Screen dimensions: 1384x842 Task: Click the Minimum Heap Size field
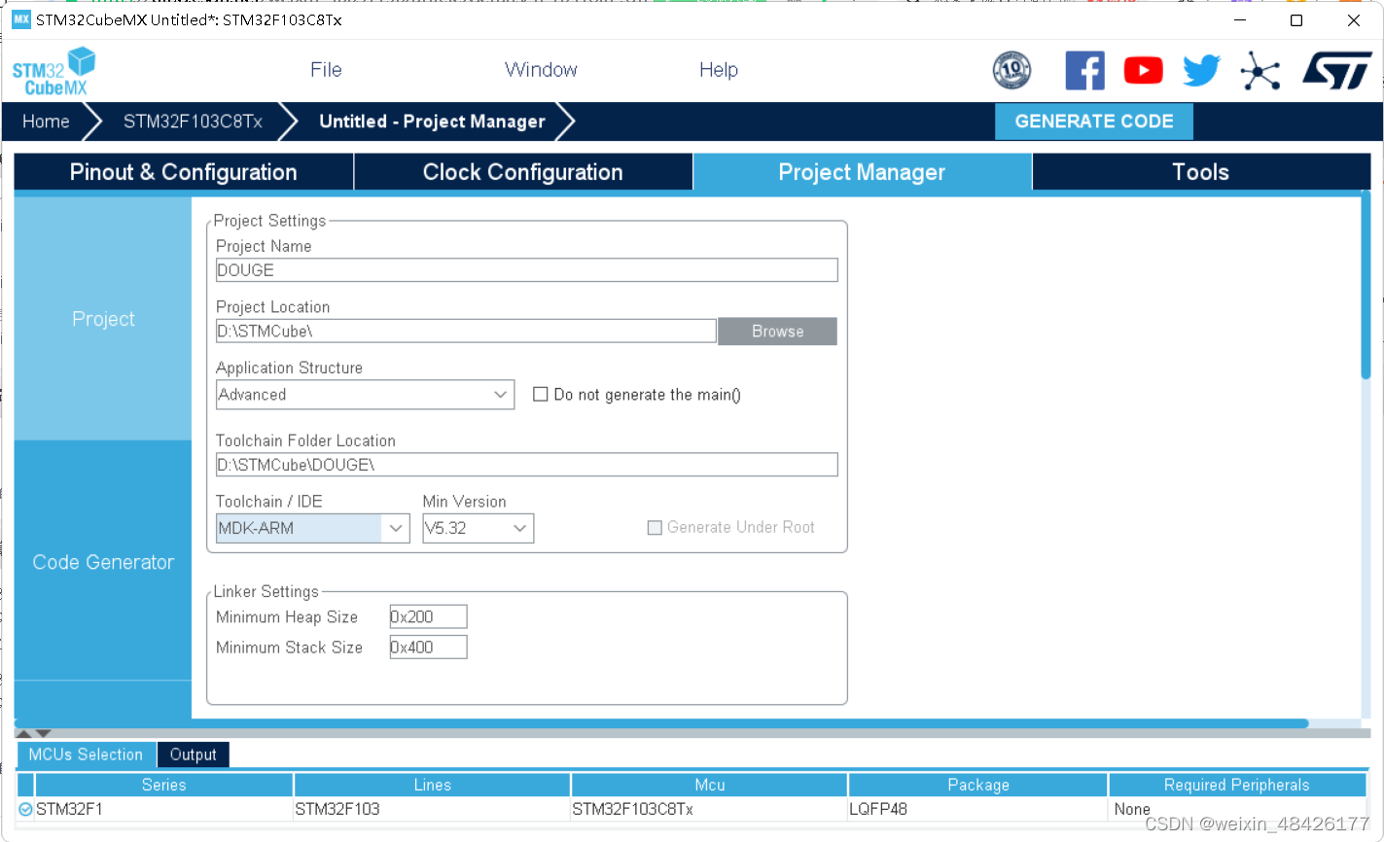pyautogui.click(x=428, y=616)
